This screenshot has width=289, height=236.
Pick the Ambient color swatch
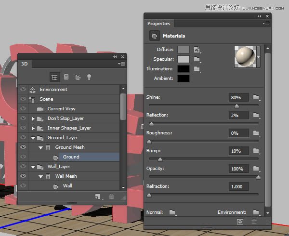coord(184,79)
